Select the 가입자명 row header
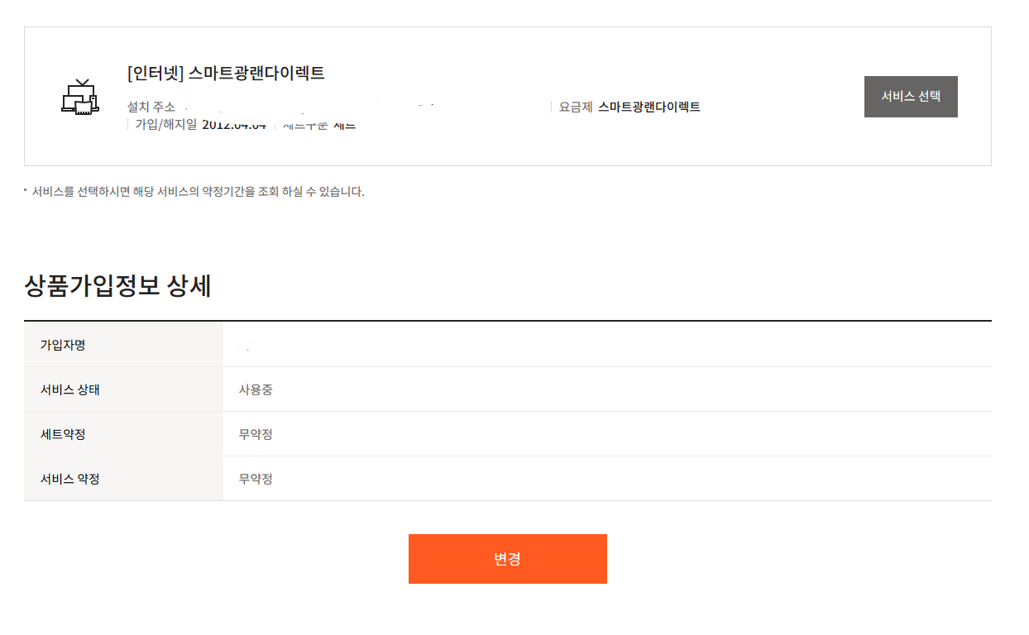The width and height of the screenshot is (1029, 635). click(63, 345)
